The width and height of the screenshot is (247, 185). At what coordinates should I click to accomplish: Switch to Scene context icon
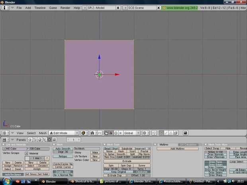pyautogui.click(x=54, y=140)
